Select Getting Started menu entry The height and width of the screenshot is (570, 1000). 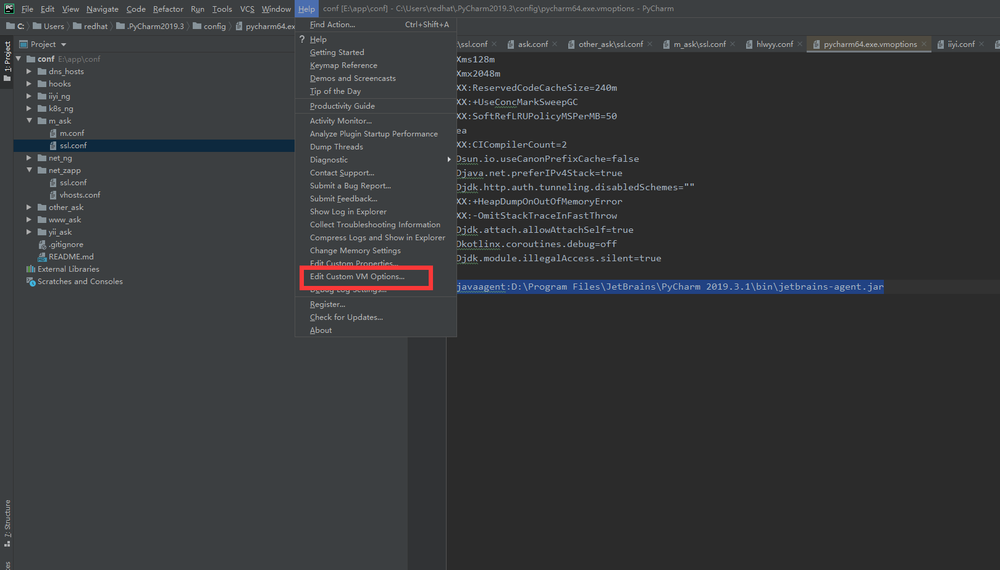tap(376, 52)
